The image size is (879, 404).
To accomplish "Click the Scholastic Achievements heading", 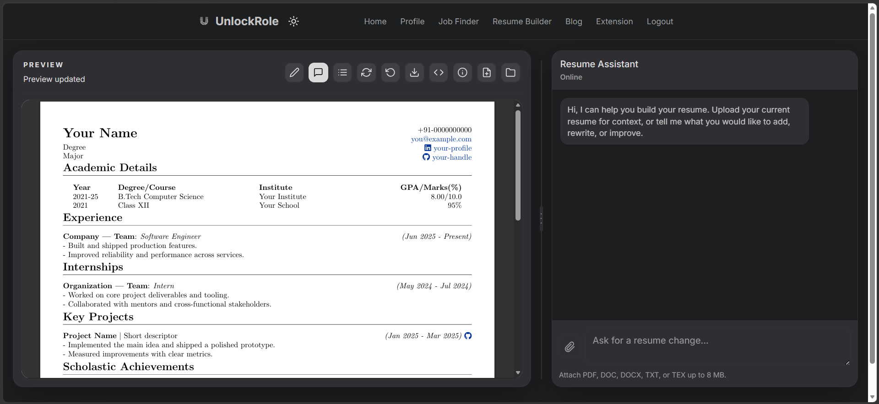I will [x=129, y=366].
